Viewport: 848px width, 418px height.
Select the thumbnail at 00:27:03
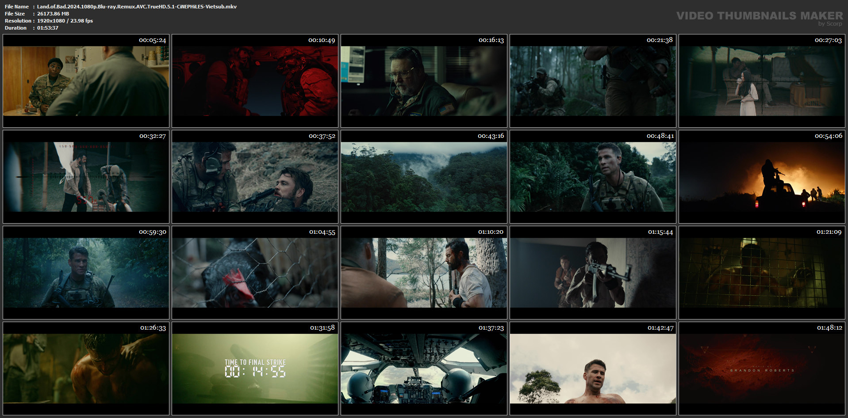tap(762, 81)
